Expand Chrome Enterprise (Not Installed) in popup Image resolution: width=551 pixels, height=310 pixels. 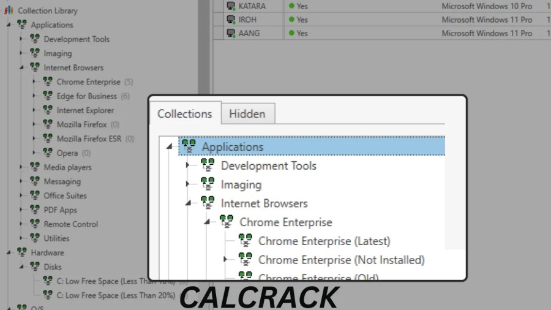[225, 259]
